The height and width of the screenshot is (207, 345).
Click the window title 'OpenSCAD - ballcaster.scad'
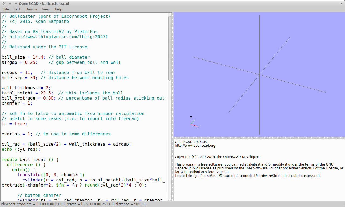tap(44, 3)
